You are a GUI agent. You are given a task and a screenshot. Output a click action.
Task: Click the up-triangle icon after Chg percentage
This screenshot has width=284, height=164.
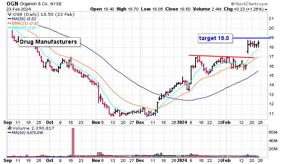coord(266,9)
